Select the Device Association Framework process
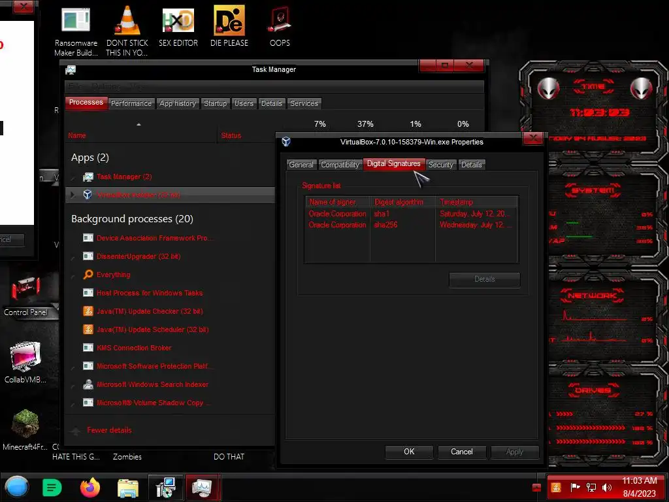This screenshot has height=502, width=669. [170, 238]
